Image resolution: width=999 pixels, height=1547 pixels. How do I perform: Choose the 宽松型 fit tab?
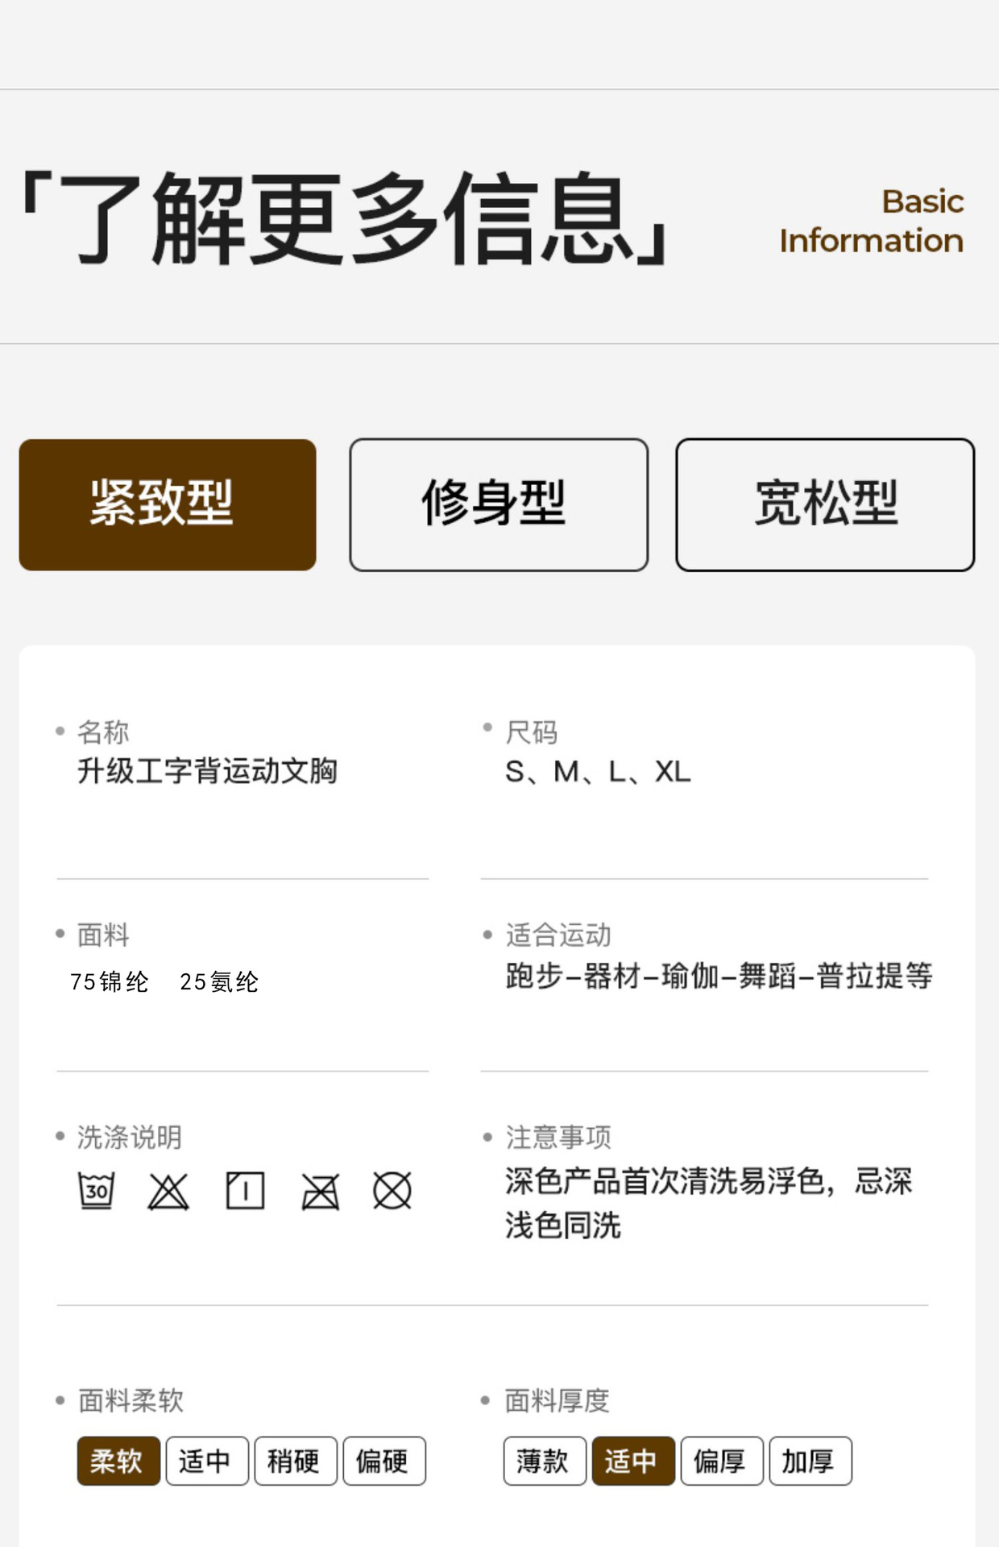click(x=825, y=504)
